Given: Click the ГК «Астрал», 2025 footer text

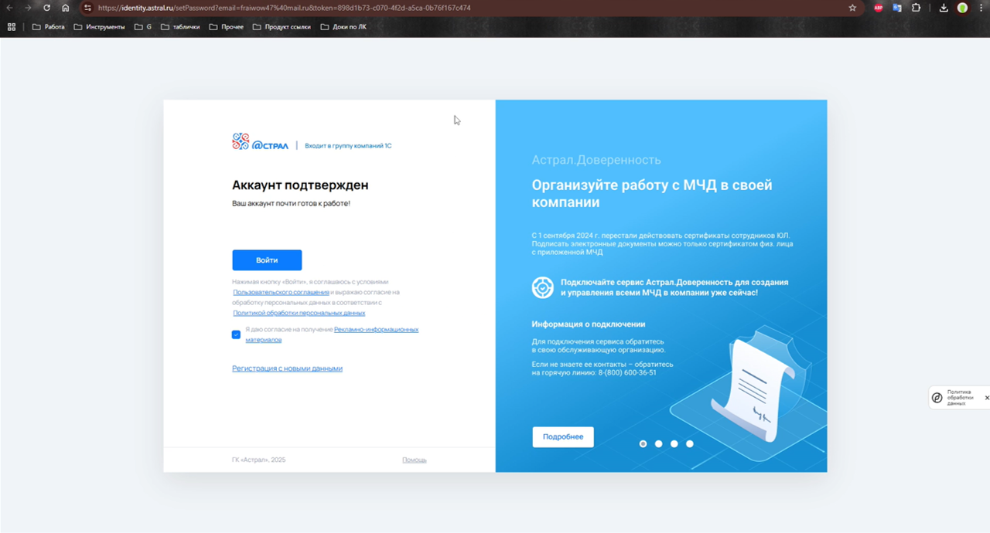Looking at the screenshot, I should tap(258, 460).
